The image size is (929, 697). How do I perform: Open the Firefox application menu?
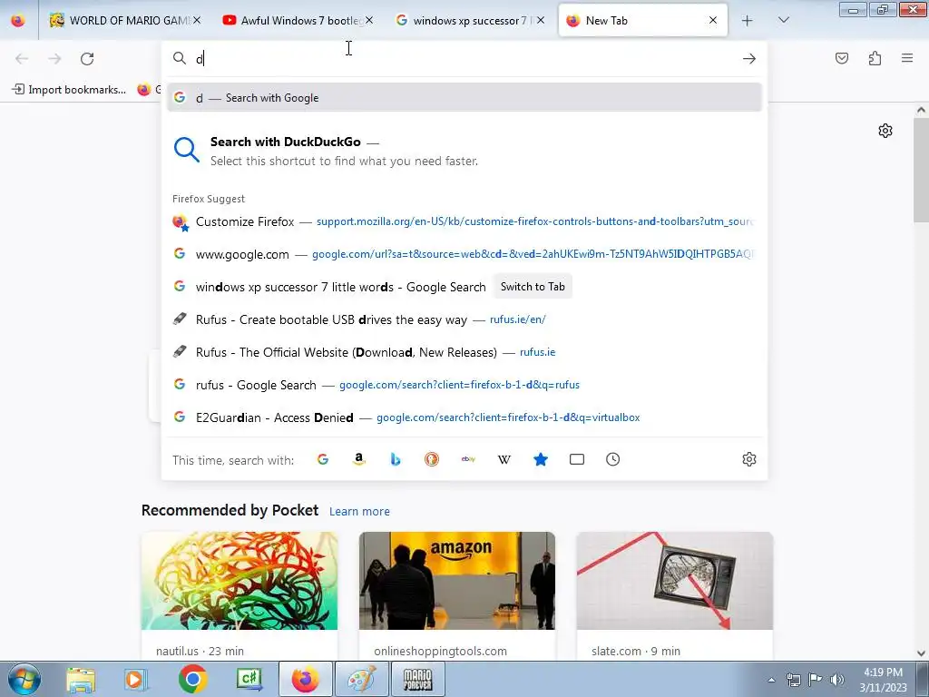pyautogui.click(x=907, y=58)
